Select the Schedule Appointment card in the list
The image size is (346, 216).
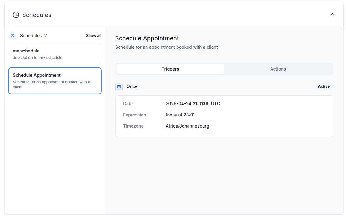point(55,81)
